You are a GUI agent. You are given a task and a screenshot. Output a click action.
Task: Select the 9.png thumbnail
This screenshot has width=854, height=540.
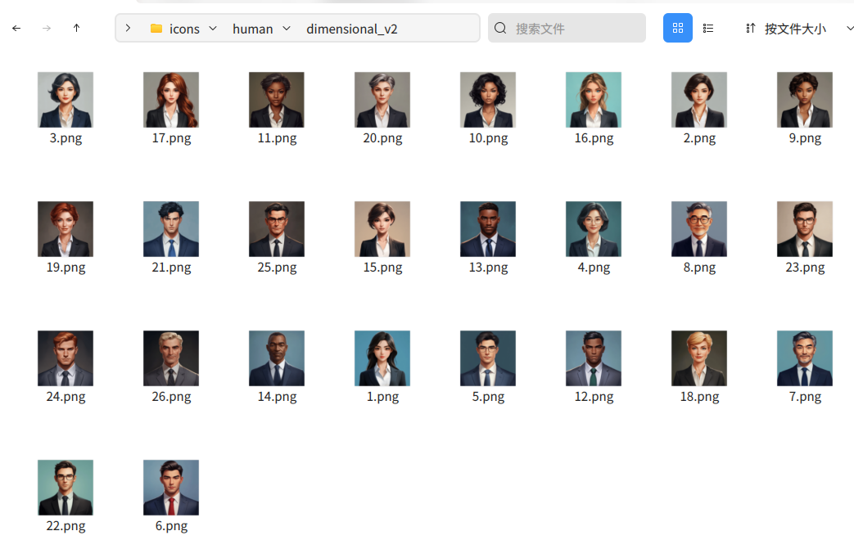(805, 100)
